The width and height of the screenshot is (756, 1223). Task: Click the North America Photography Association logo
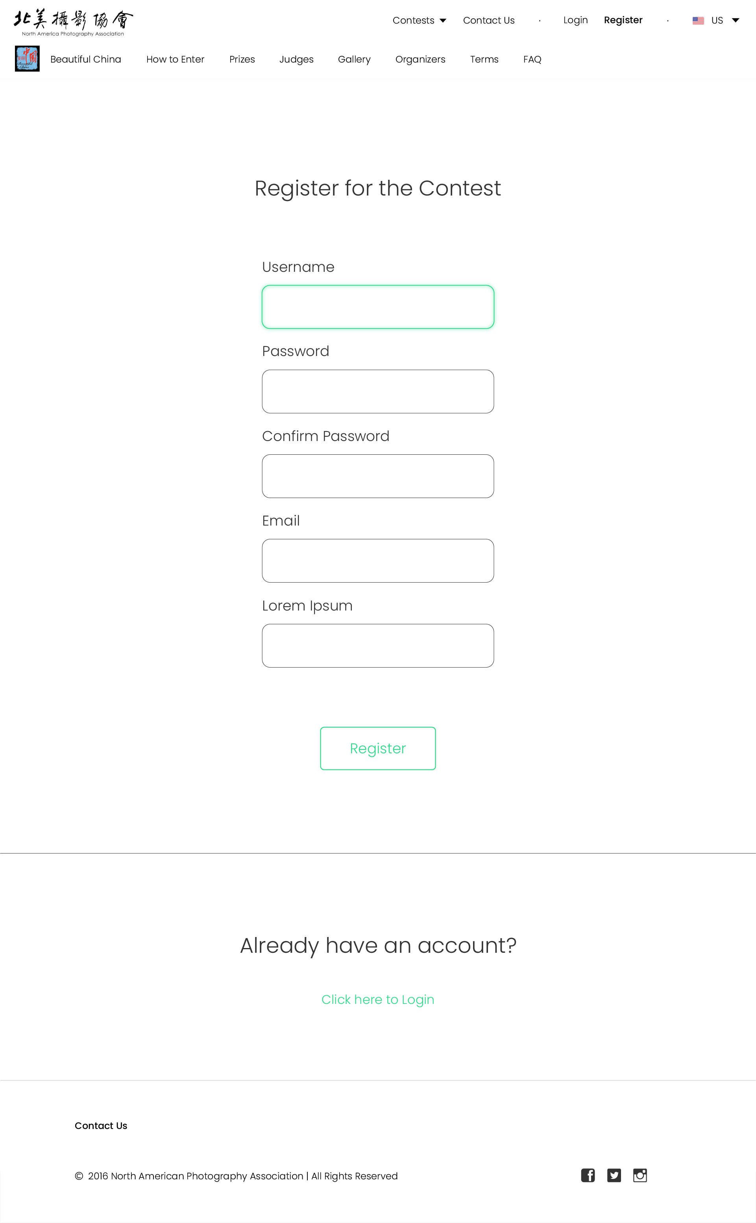(x=74, y=22)
